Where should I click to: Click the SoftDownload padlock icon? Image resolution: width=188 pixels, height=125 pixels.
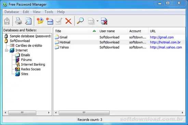[x=6, y=41]
